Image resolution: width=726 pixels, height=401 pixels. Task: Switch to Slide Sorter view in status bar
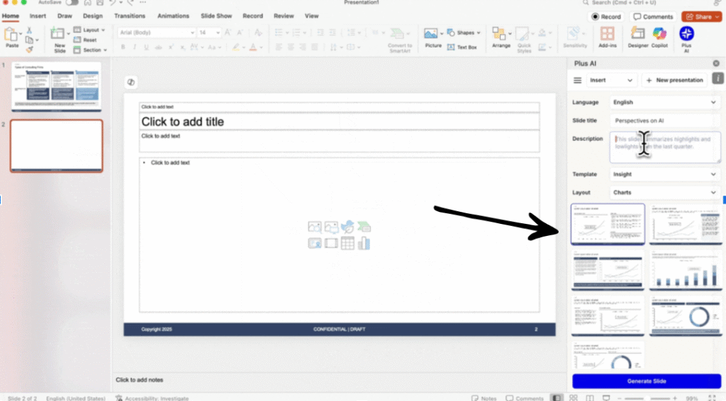point(573,397)
